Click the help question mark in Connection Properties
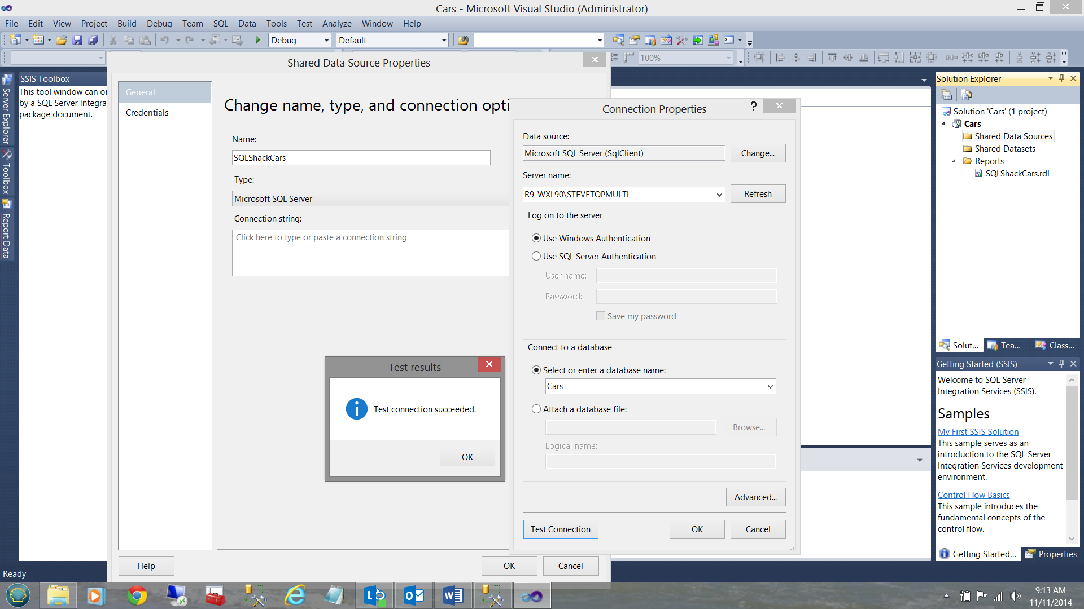The image size is (1084, 609). coord(753,107)
